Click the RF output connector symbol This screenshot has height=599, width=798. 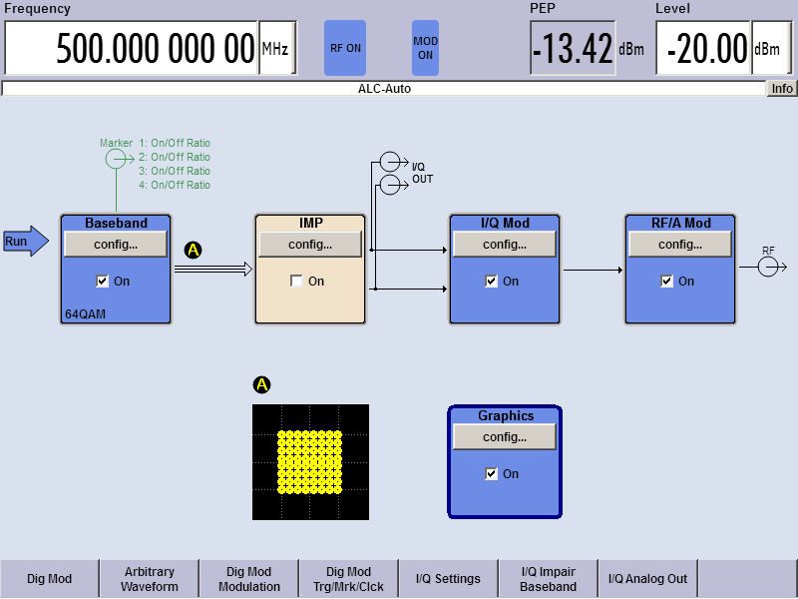click(772, 267)
